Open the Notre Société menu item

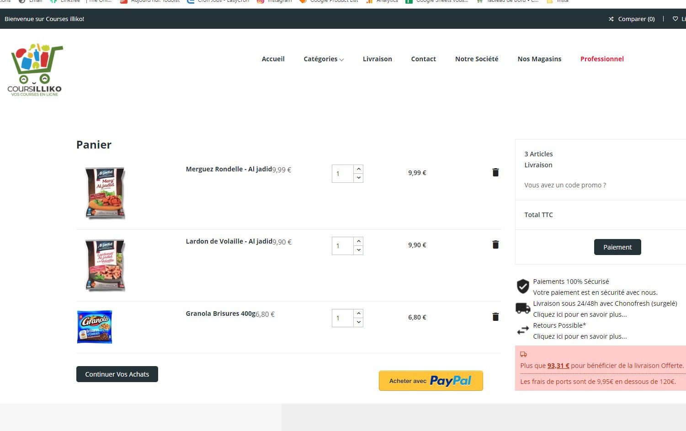point(477,59)
